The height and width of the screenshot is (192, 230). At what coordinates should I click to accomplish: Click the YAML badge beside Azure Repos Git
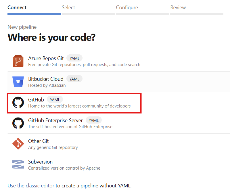74,58
